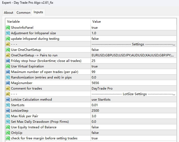Click the double-type icon beside StartLots
This screenshot has width=179, height=142.
tap(8, 105)
